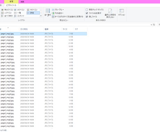Open the 管理 ribbon tab
This screenshot has width=160, height=132.
coord(11,2)
